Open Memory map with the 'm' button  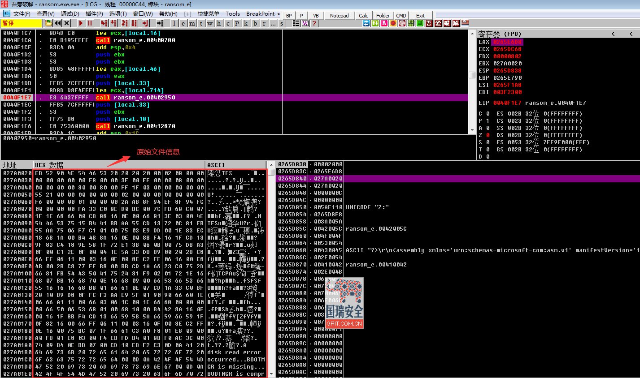[x=192, y=23]
